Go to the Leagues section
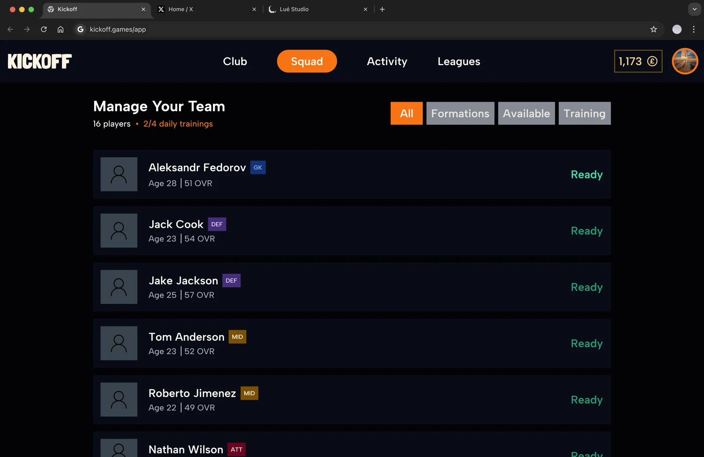Screen dimensions: 704x457 point(458,62)
